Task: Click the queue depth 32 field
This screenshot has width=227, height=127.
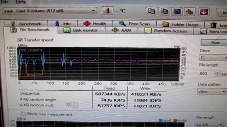Action: (68, 105)
